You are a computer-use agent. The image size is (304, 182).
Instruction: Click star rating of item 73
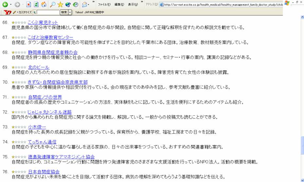click(19, 127)
